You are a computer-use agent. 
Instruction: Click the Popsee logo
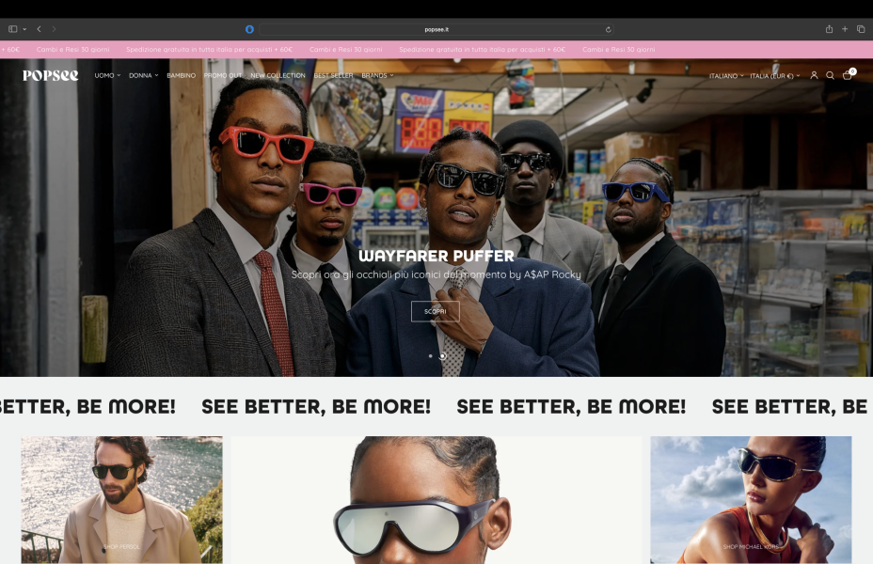tap(51, 75)
